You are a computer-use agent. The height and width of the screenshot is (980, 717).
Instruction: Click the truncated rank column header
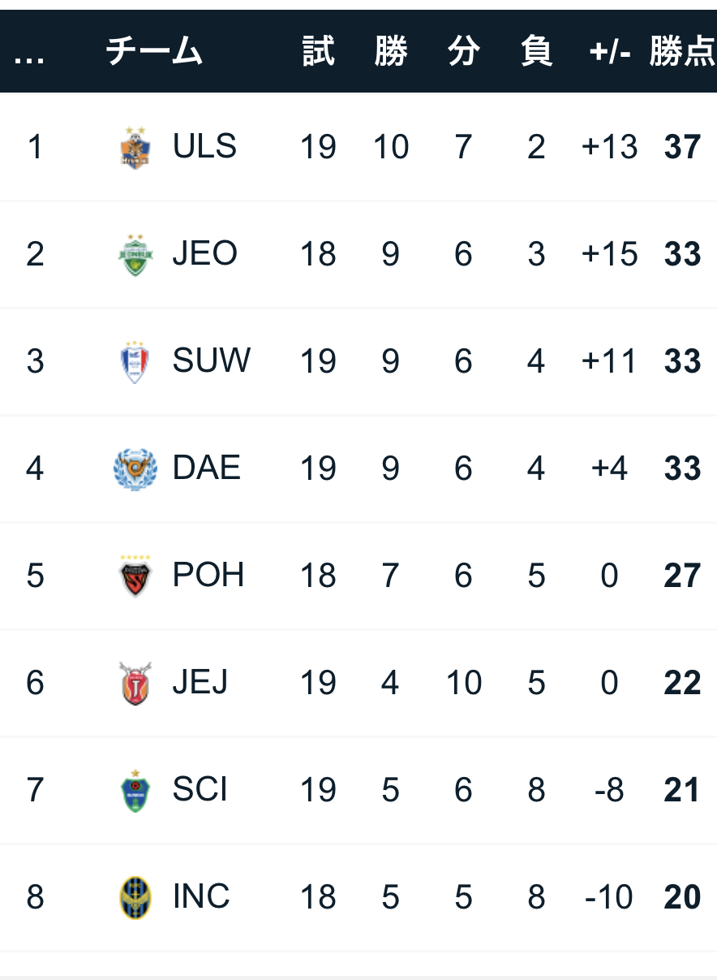coord(30,52)
